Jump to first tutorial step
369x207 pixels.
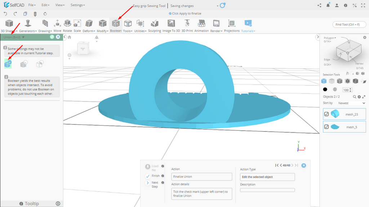(277, 165)
